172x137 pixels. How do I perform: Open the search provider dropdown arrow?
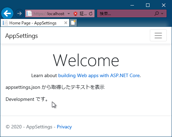point(162,14)
